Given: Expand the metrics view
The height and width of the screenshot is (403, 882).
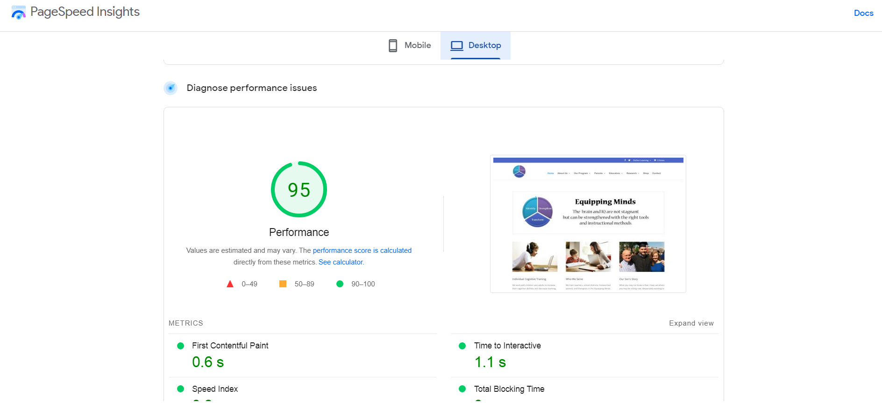Looking at the screenshot, I should pyautogui.click(x=691, y=323).
